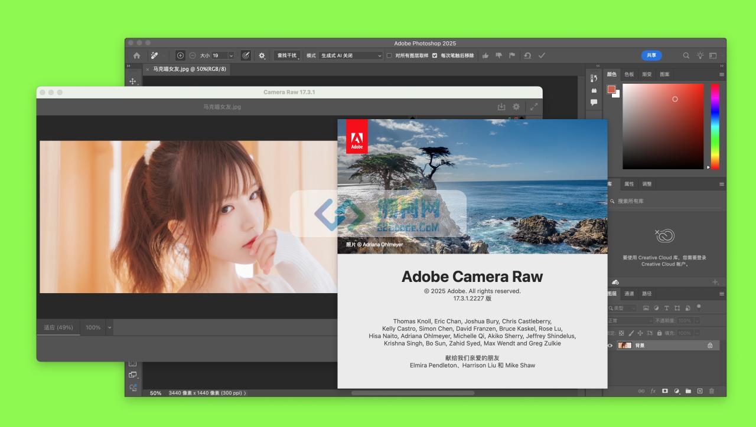This screenshot has height=427, width=756.
Task: Enable 对所有图层取样 checkbox
Action: (389, 55)
